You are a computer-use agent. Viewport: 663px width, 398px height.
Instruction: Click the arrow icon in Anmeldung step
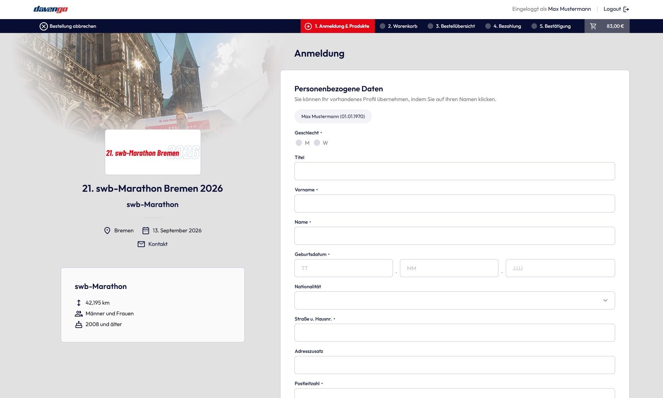click(x=308, y=26)
